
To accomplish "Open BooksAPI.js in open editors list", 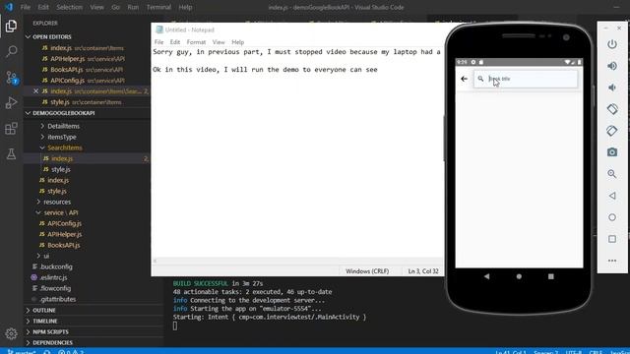I will [x=88, y=70].
